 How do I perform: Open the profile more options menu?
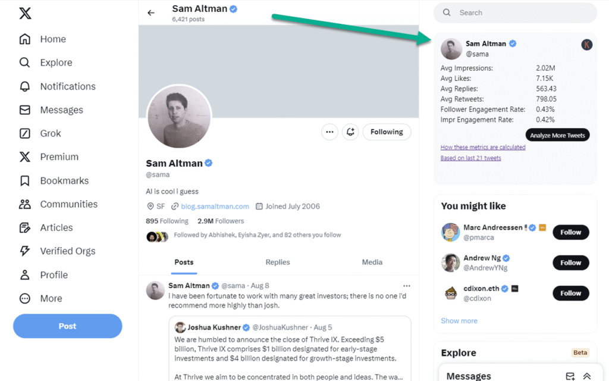[x=329, y=132]
